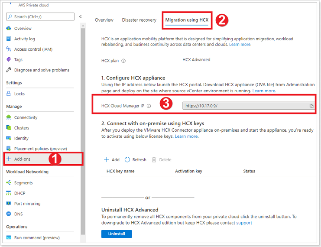Image resolution: width=321 pixels, height=247 pixels.
Task: Click the sidebar vertical scrollbar
Action: tap(83, 131)
